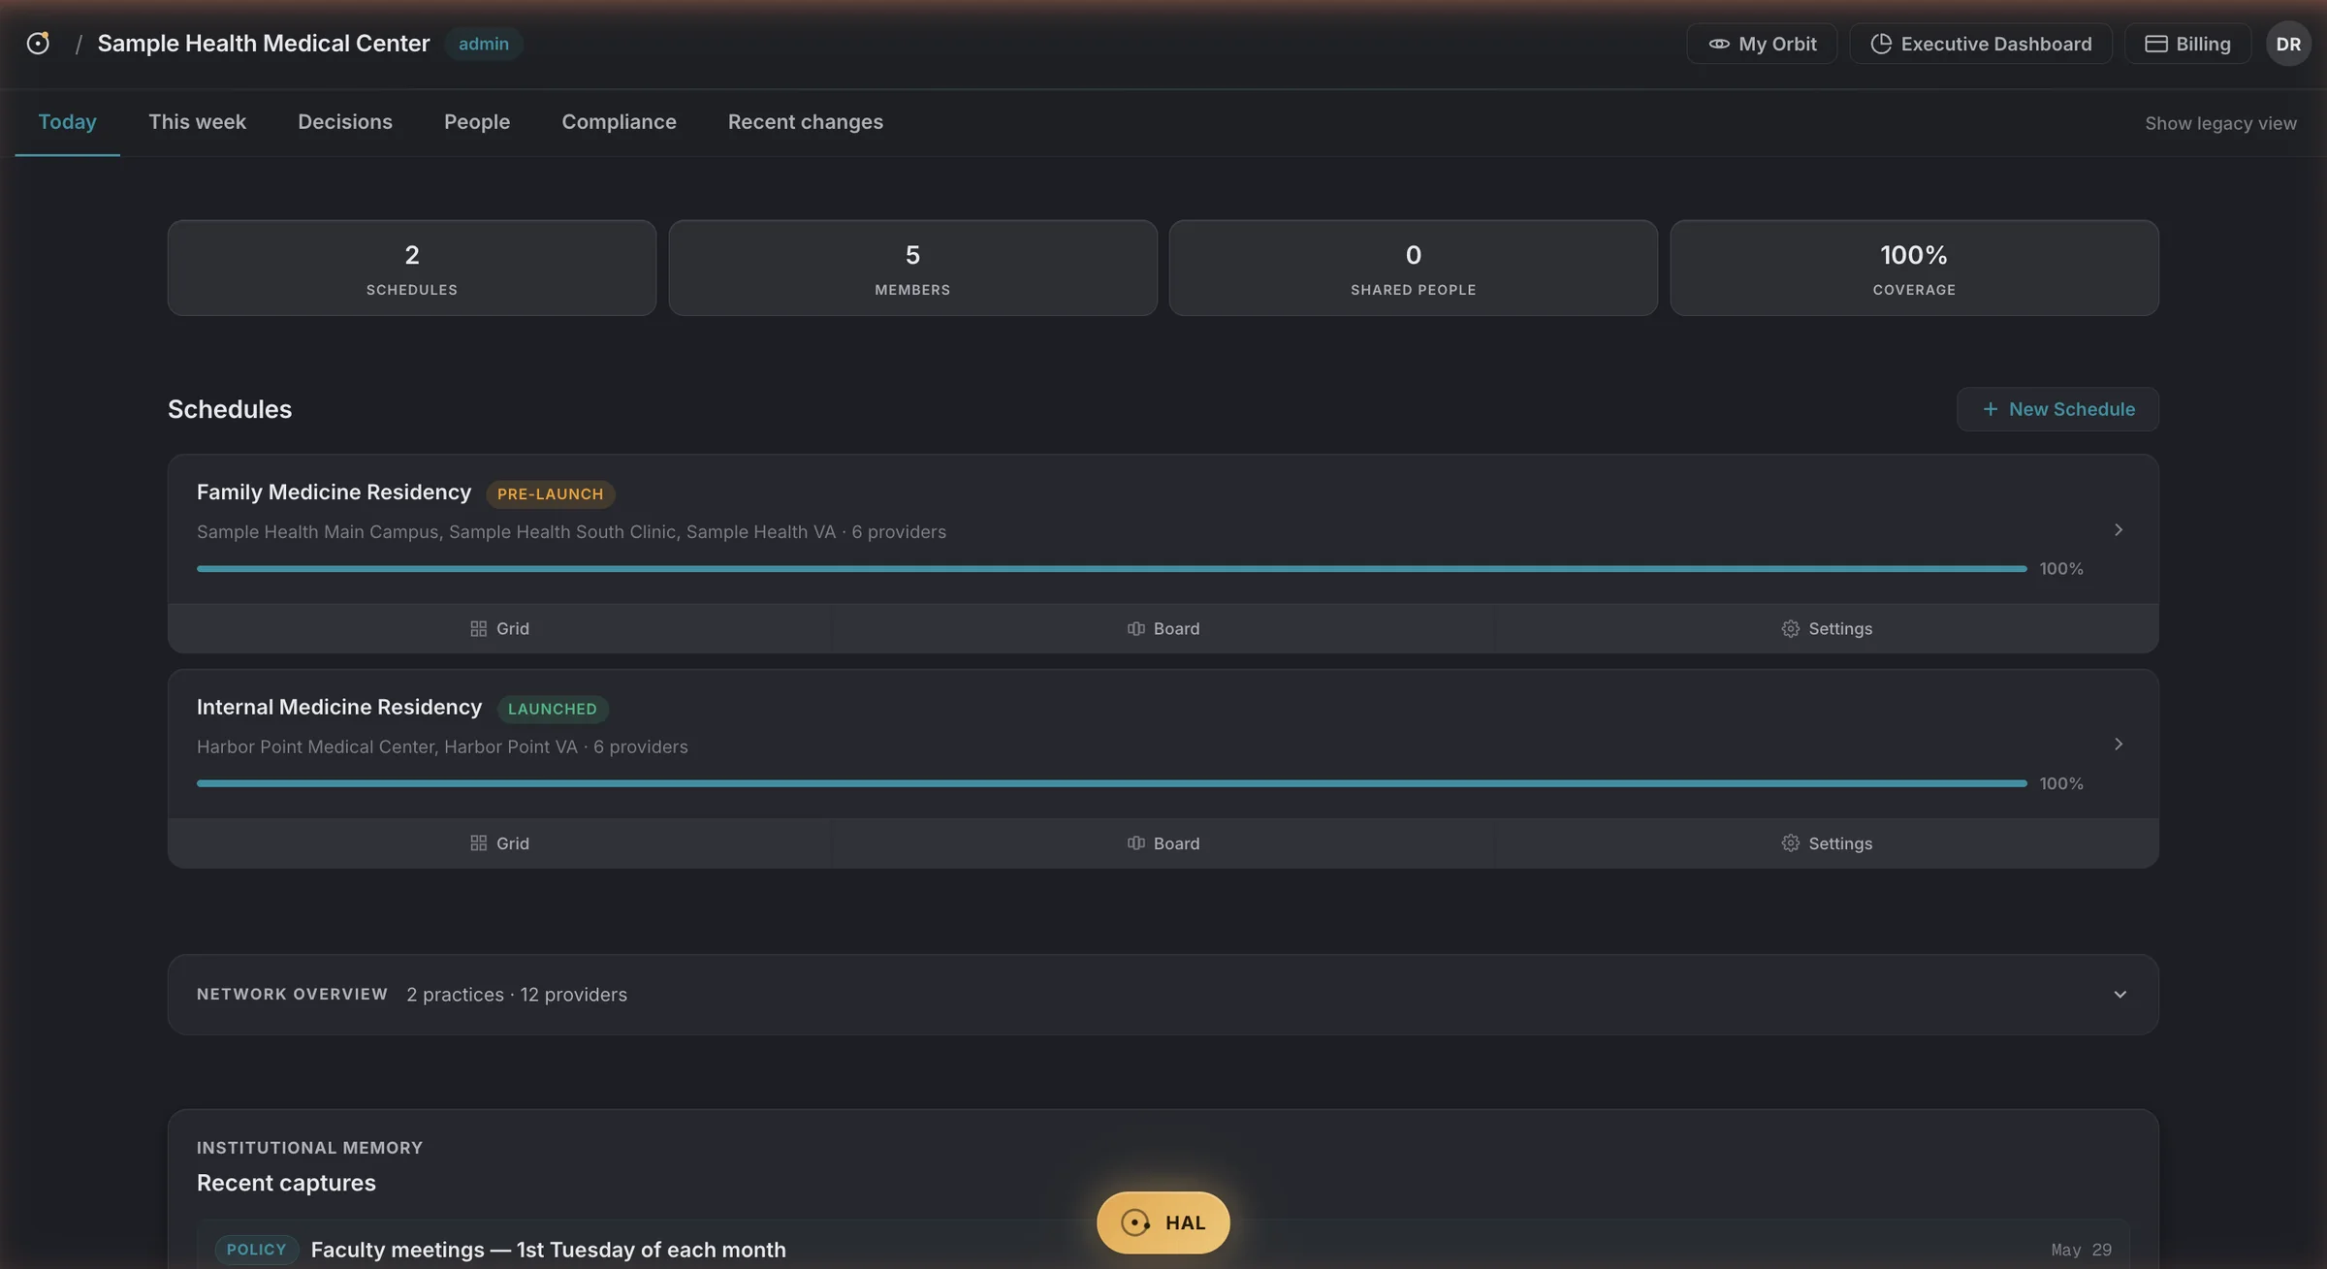Image resolution: width=2327 pixels, height=1269 pixels.
Task: Open the Decisions tab
Action: 345,122
